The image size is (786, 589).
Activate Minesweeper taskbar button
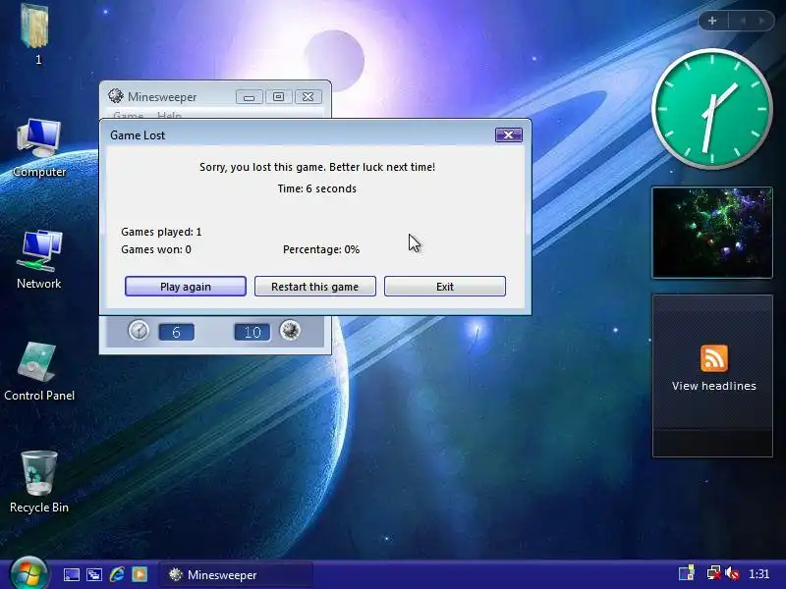point(236,574)
